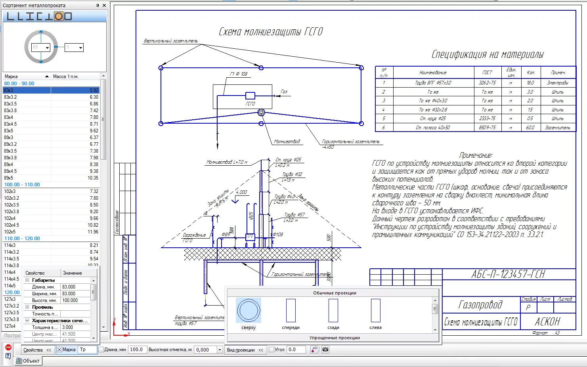Open the help question-mark icon
The height and width of the screenshot is (367, 587).
pos(8,356)
